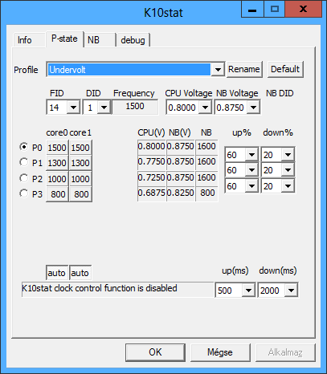Click the core1 auto button

pos(80,273)
